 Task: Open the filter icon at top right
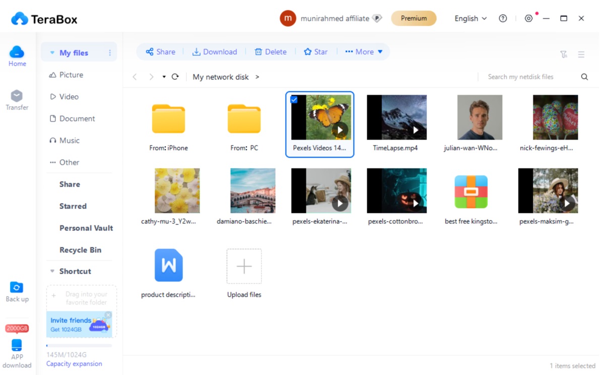coord(564,54)
